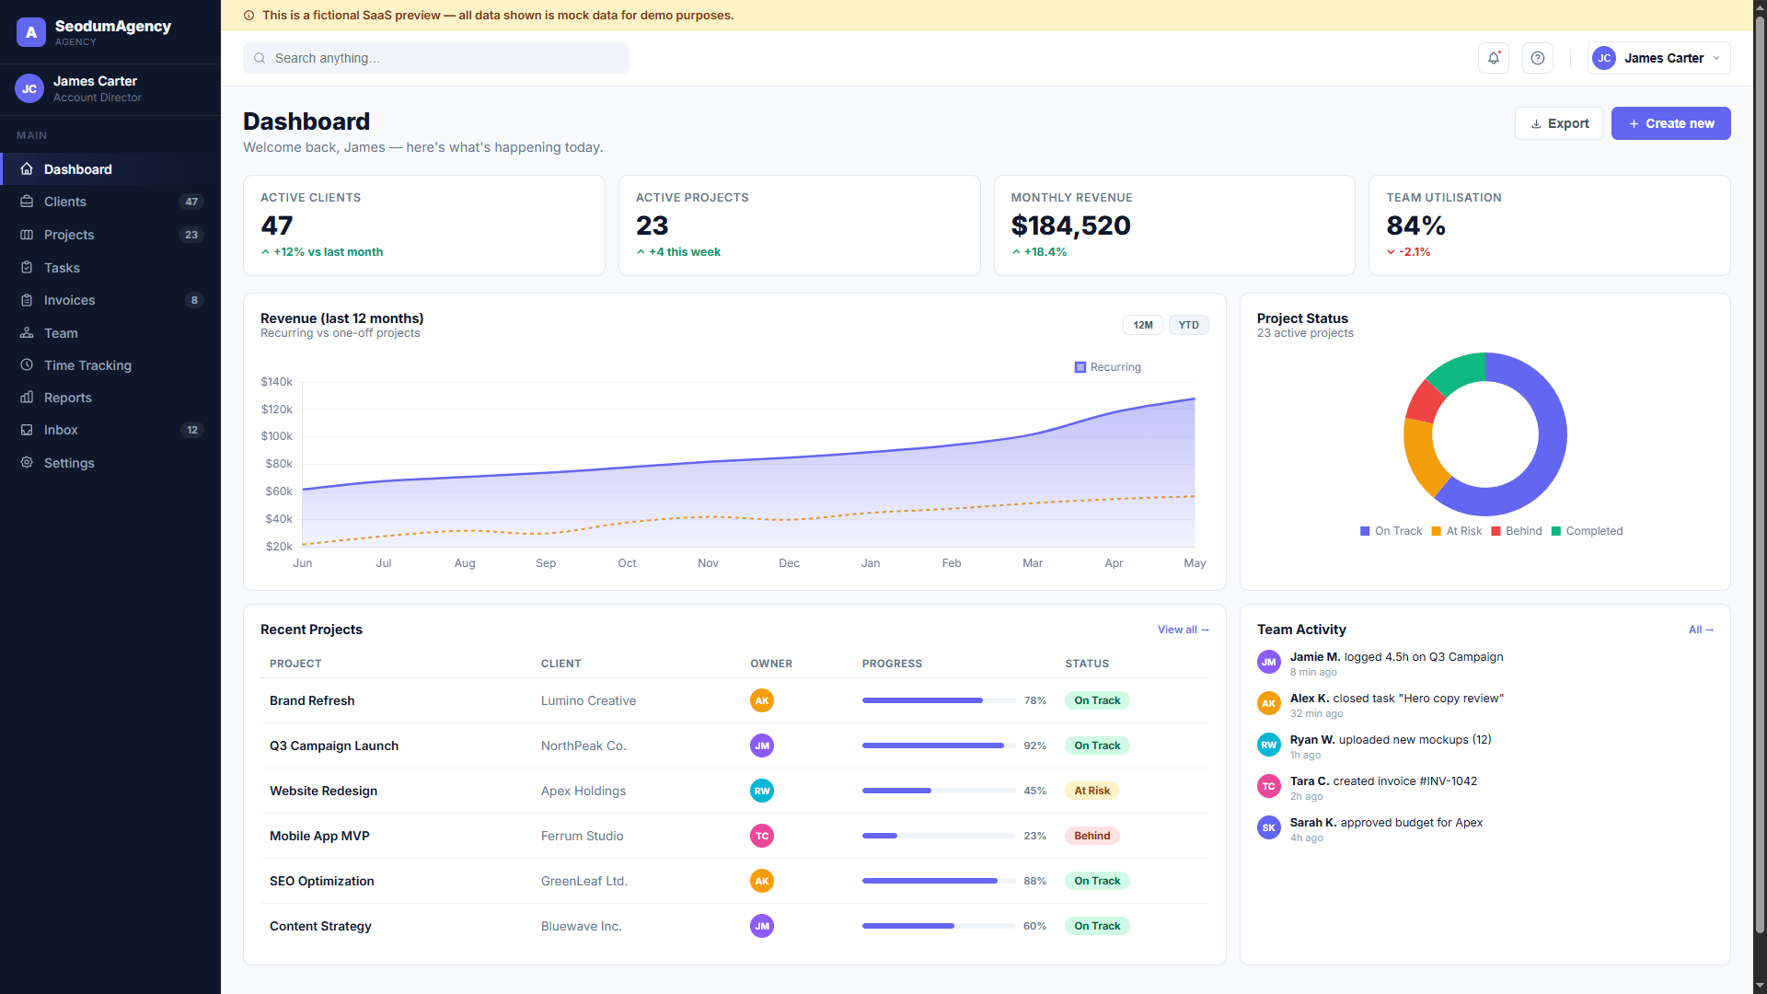Open the help question mark icon
The width and height of the screenshot is (1767, 994).
[1538, 58]
